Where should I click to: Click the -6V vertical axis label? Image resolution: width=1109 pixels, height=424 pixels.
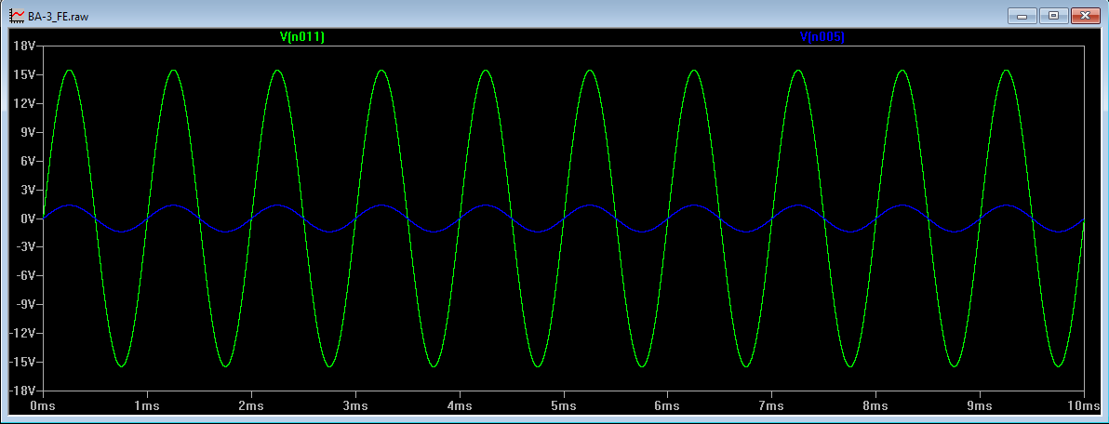tap(25, 275)
